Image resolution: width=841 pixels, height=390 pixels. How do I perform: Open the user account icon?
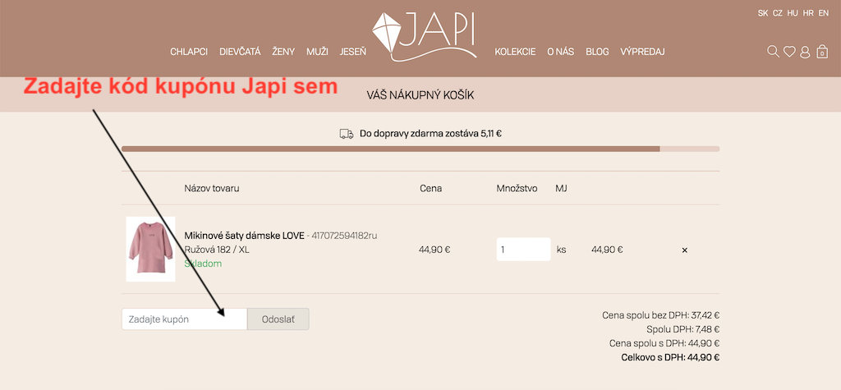(805, 52)
